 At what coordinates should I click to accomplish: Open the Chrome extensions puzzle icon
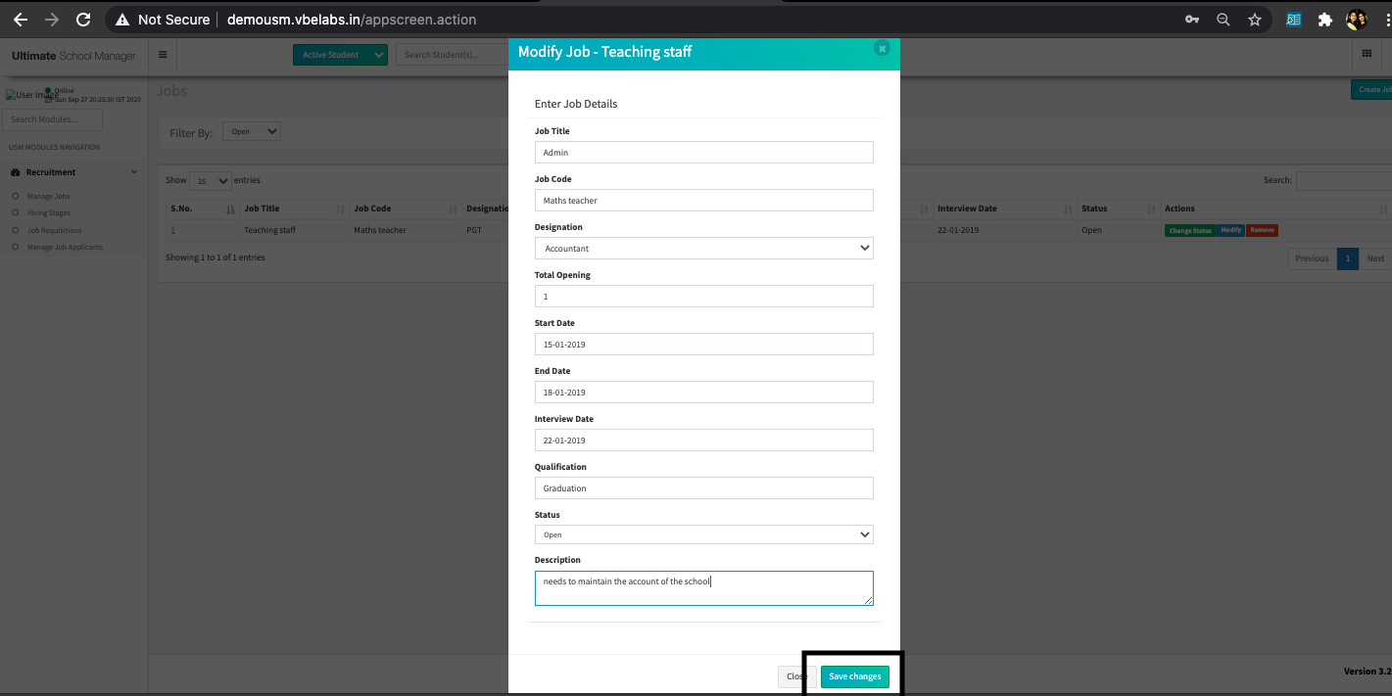[x=1325, y=19]
